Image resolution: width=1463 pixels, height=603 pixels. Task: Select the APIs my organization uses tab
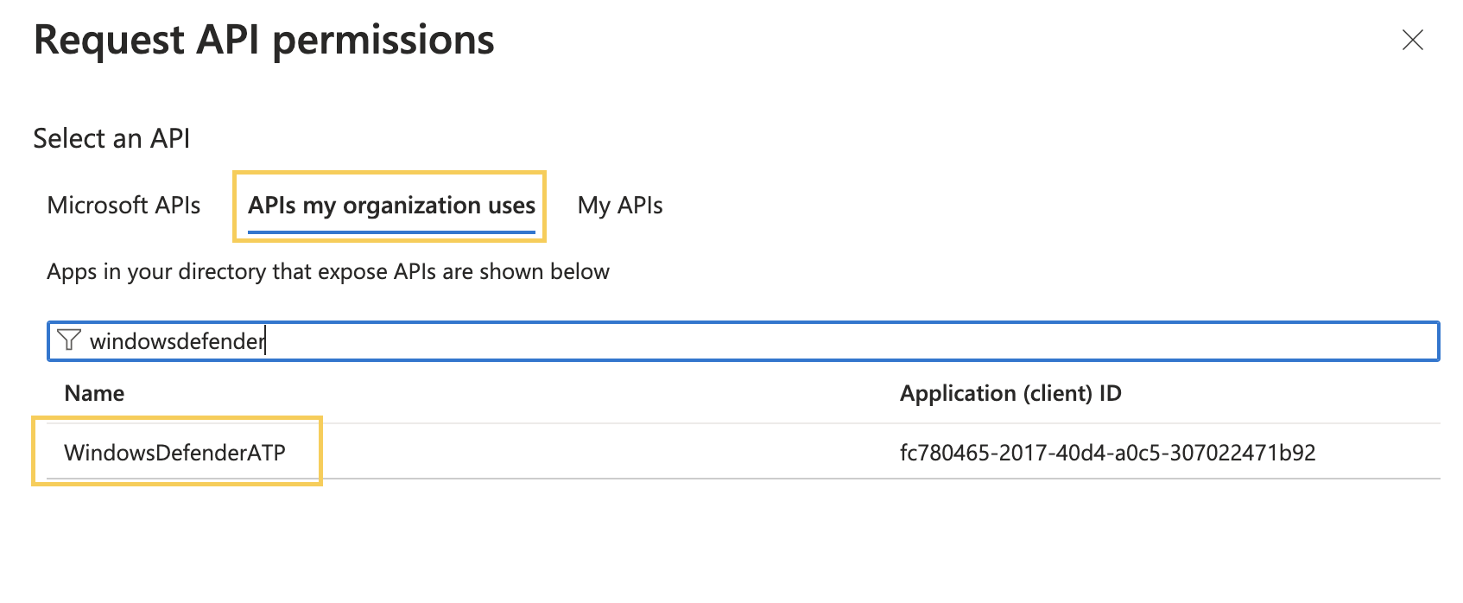[x=392, y=206]
